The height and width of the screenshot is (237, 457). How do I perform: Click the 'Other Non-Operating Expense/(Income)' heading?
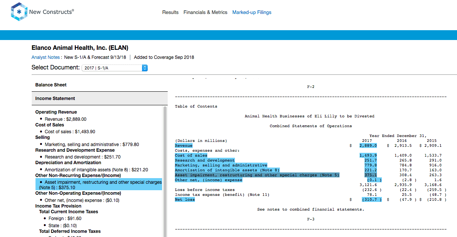(78, 193)
